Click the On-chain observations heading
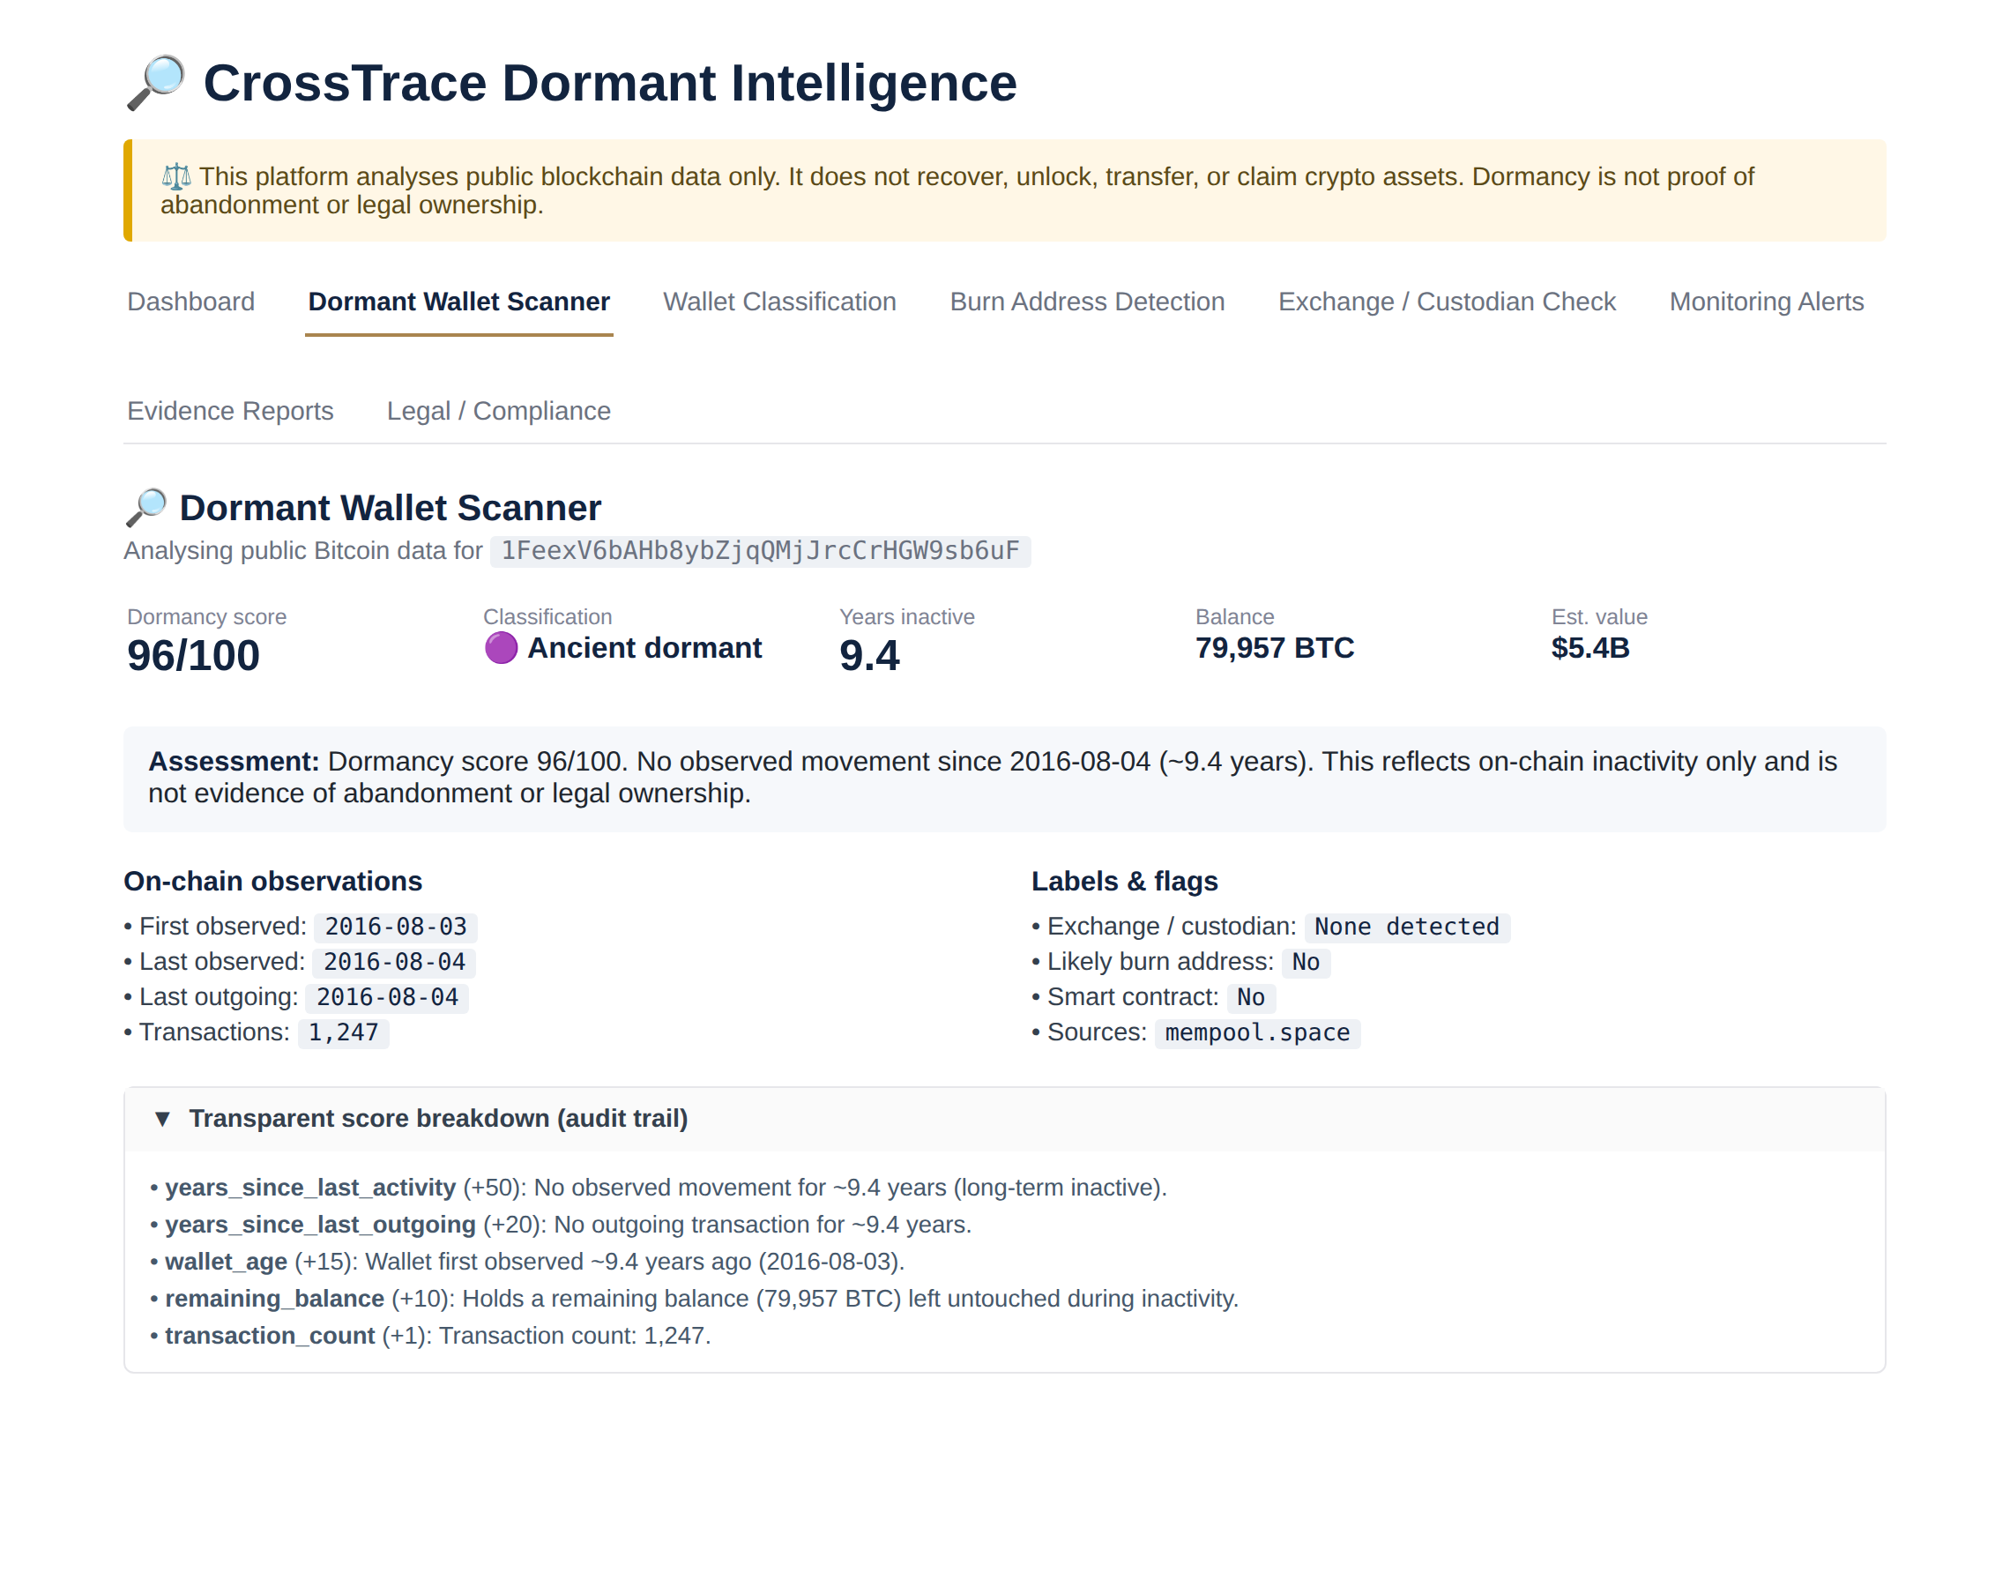Viewport: 2010px width, 1587px height. click(273, 882)
